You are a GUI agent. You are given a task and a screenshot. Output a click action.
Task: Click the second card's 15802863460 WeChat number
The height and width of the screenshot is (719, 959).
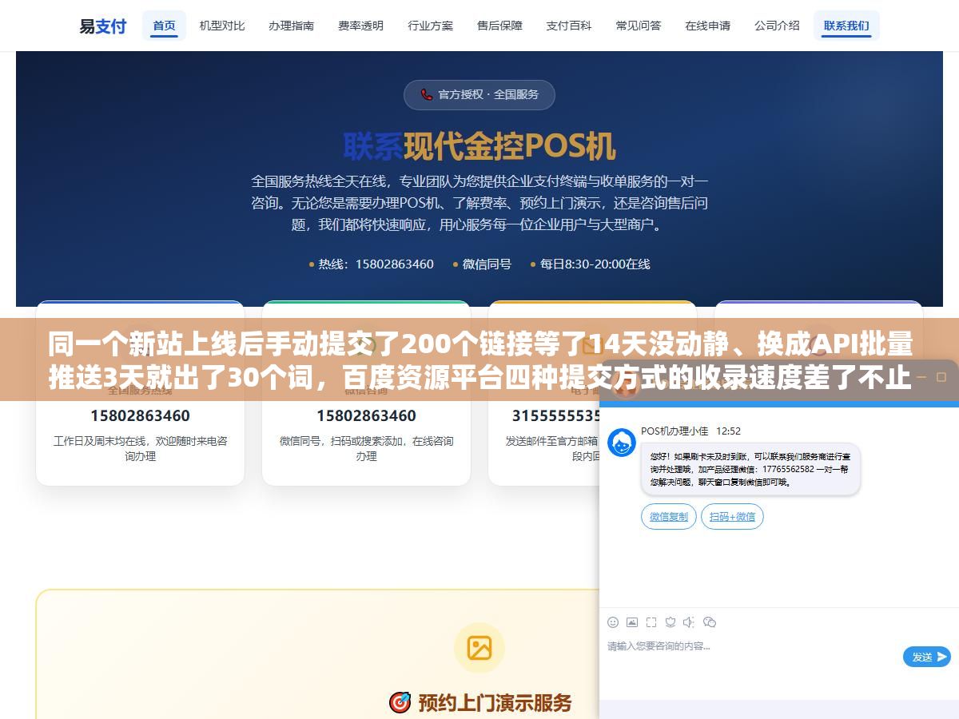[366, 415]
